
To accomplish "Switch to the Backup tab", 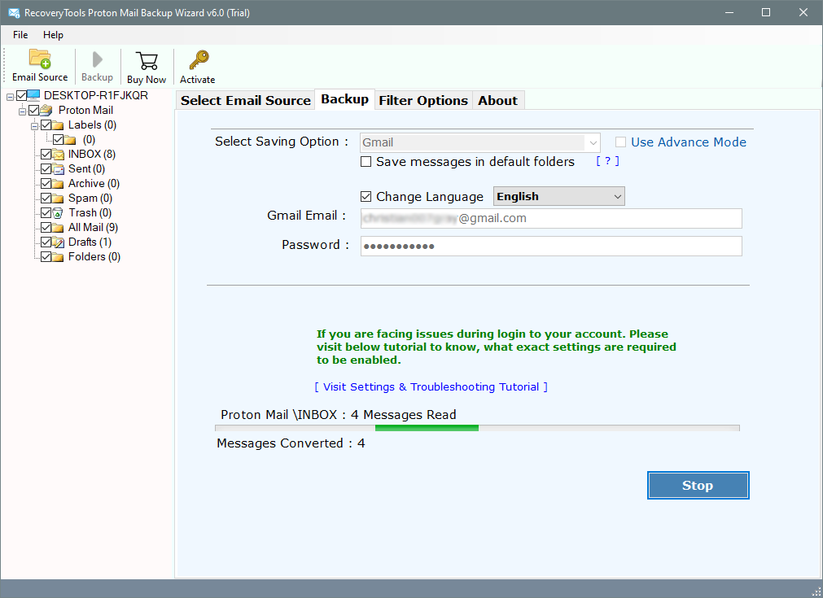I will (345, 99).
